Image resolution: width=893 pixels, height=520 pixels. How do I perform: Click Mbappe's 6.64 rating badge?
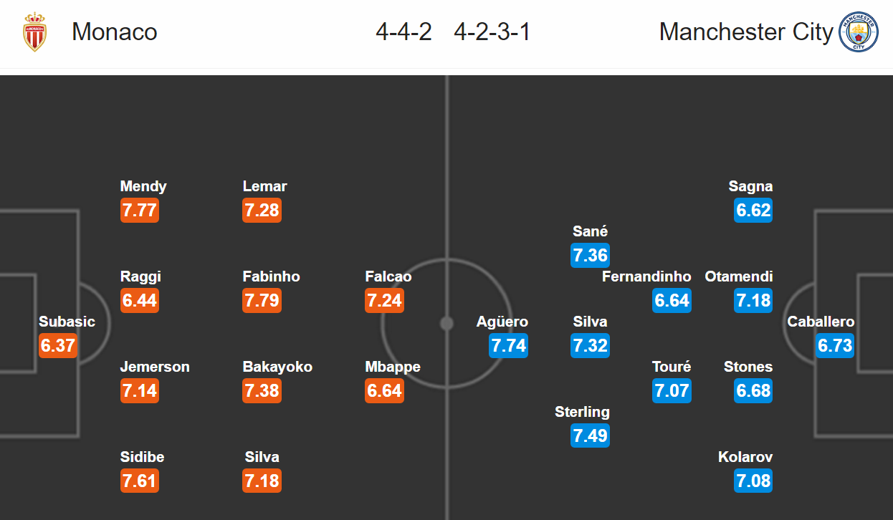coord(384,391)
